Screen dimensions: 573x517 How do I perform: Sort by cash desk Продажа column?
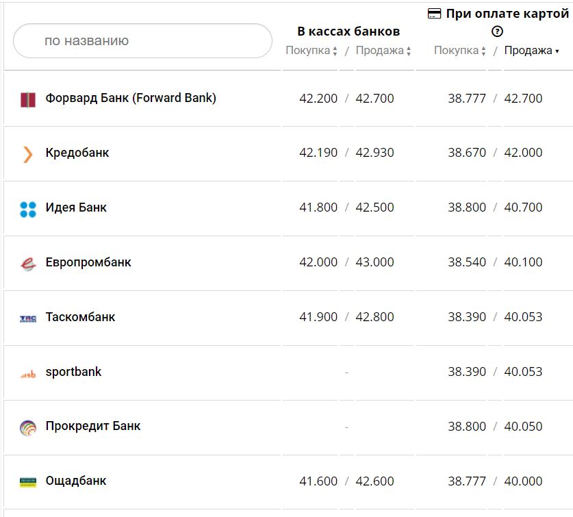(383, 51)
